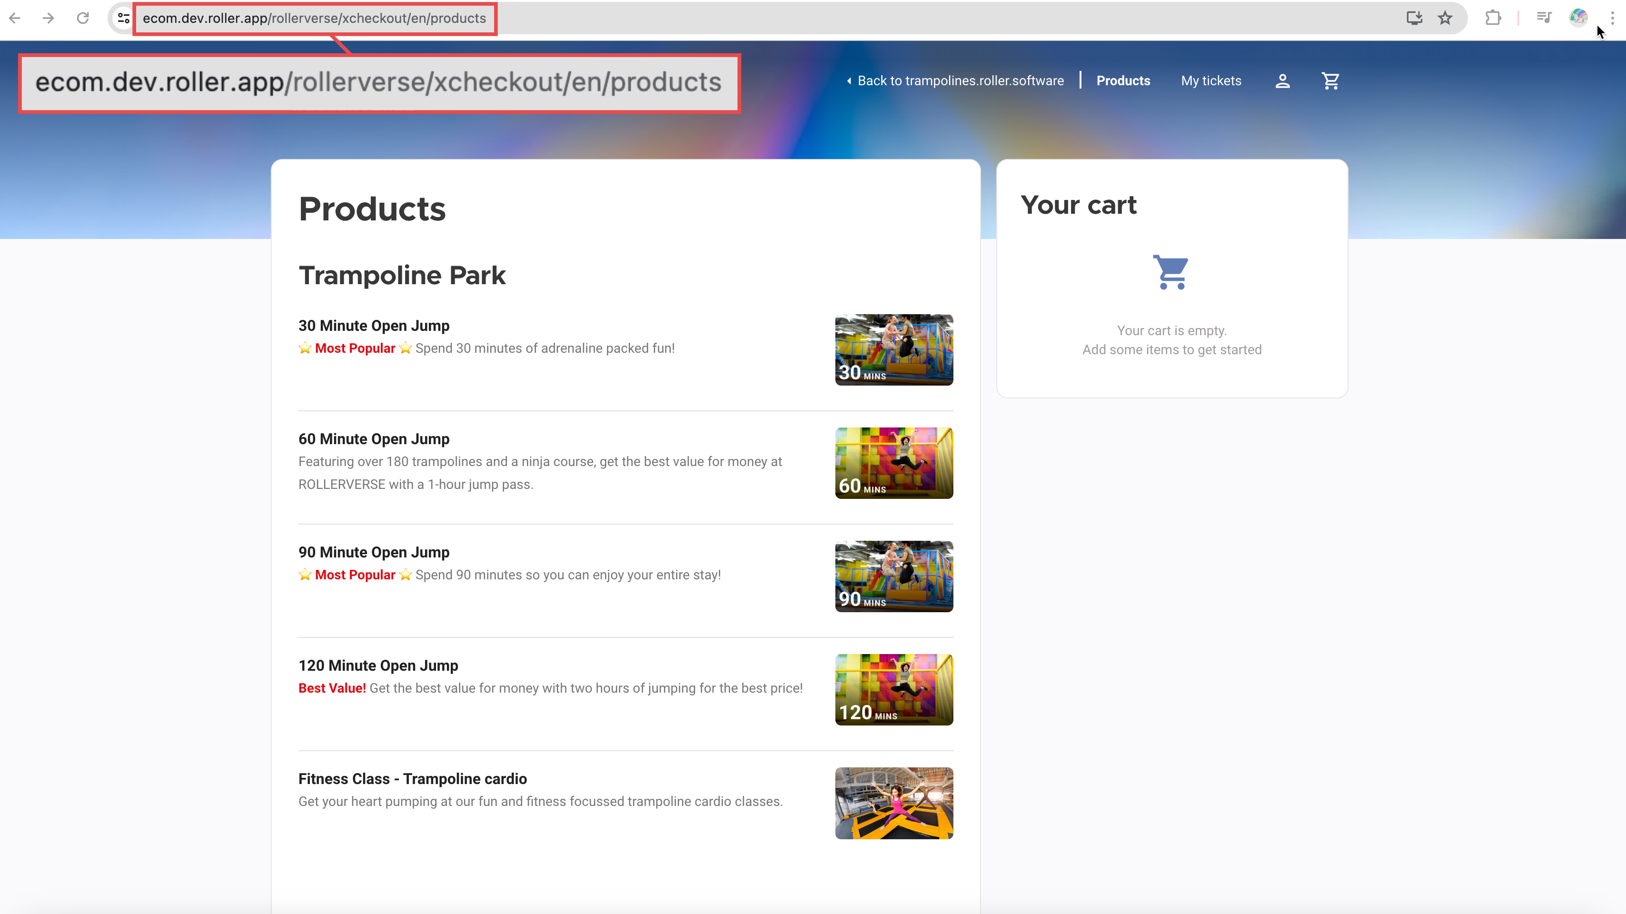The image size is (1626, 914).
Task: Click the install app icon in address bar
Action: click(x=1414, y=18)
